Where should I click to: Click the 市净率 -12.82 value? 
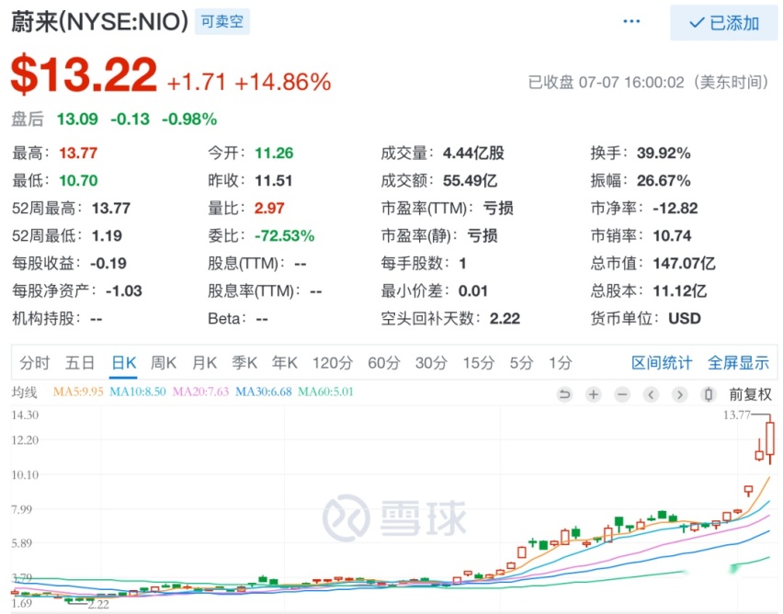click(x=675, y=208)
